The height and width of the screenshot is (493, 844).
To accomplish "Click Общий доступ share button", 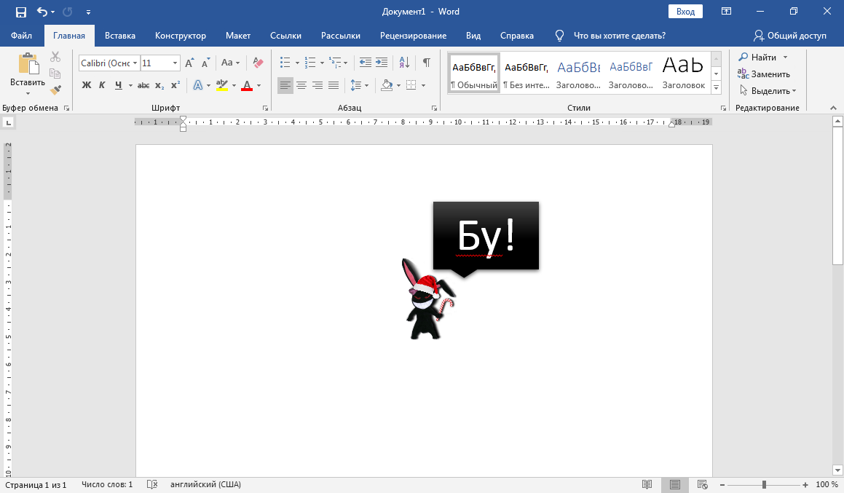I will coord(790,36).
